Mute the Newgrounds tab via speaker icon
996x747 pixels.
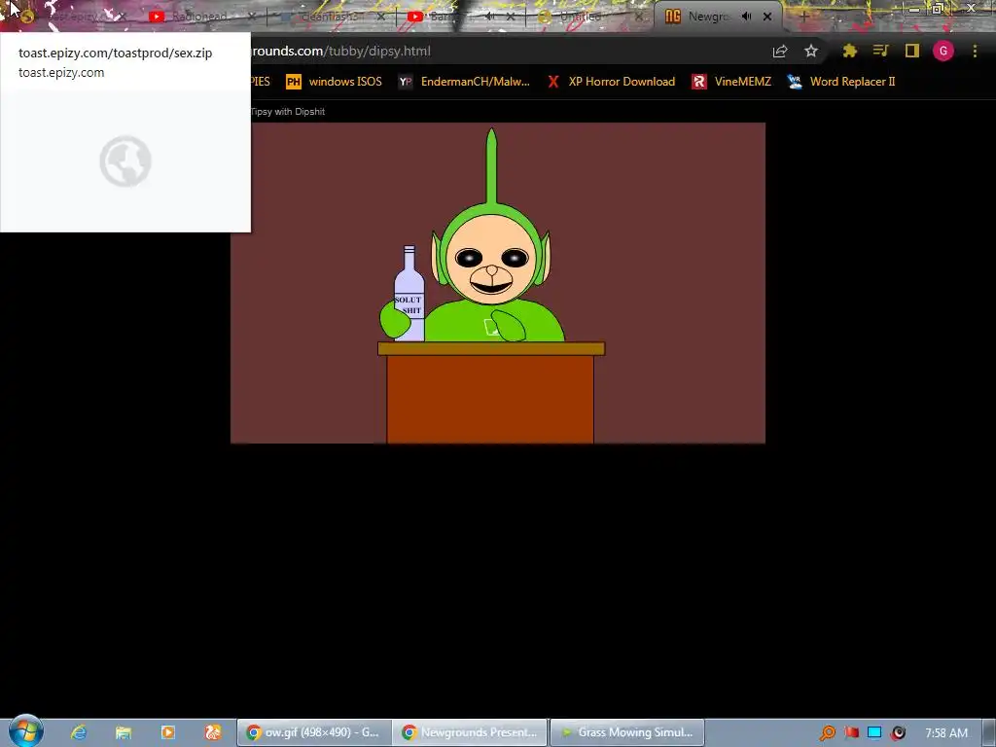tap(746, 17)
